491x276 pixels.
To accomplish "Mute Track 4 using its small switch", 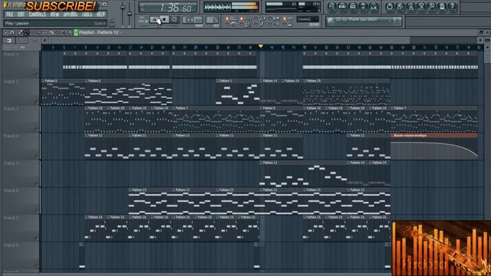I will [x=36, y=156].
